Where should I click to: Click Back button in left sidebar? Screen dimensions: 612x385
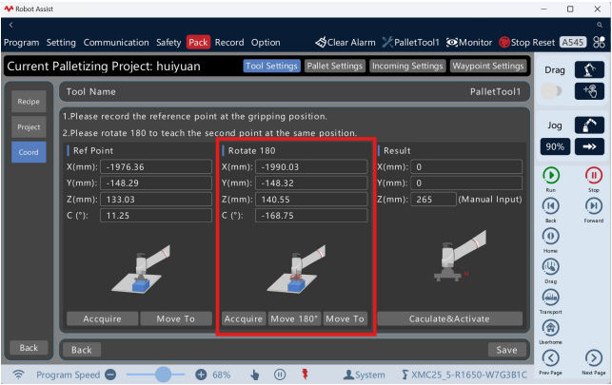29,348
